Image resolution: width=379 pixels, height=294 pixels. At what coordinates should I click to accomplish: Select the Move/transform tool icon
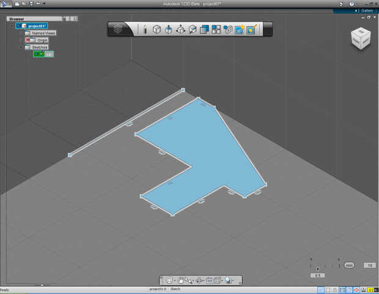(180, 29)
